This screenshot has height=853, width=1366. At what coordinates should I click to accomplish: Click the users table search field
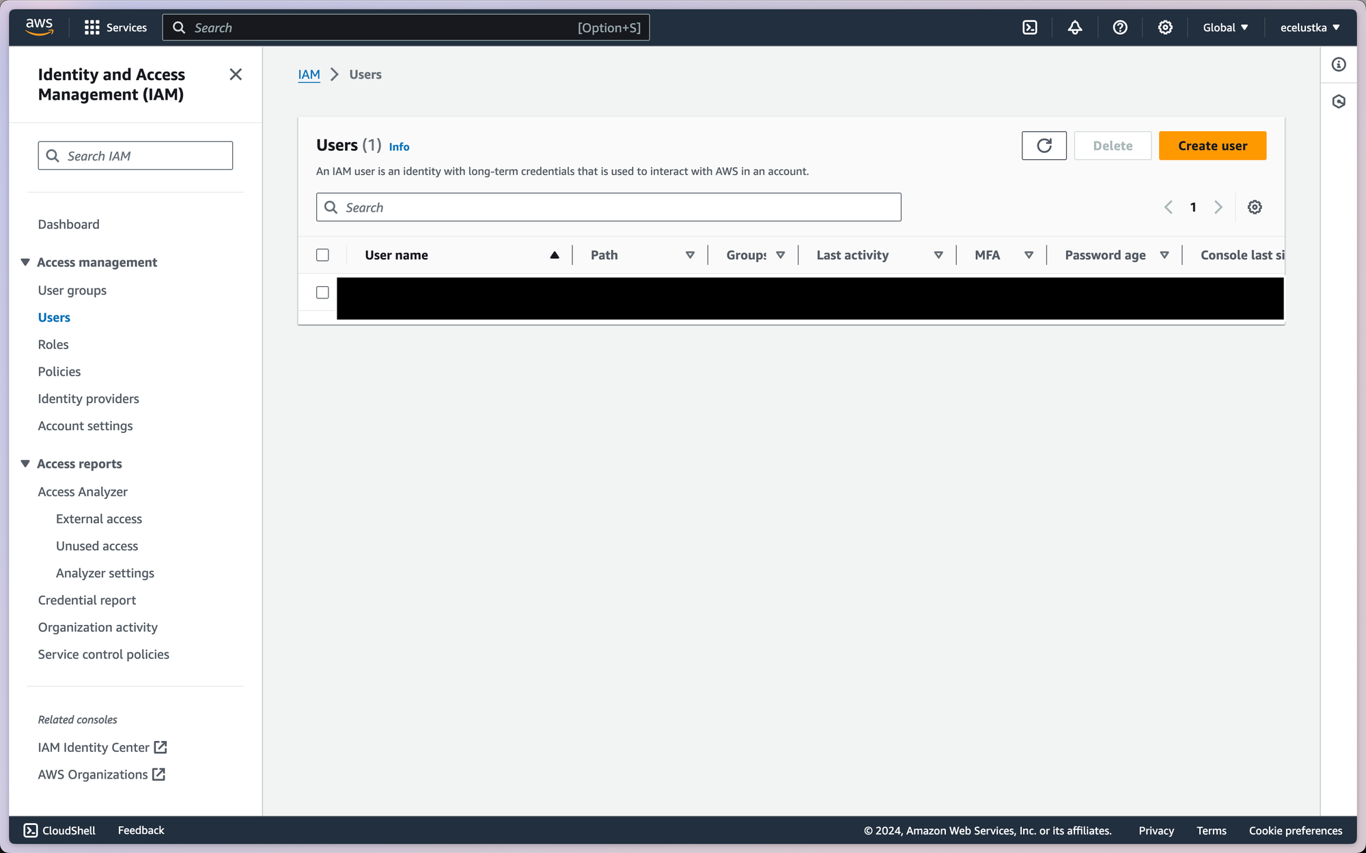coord(608,207)
